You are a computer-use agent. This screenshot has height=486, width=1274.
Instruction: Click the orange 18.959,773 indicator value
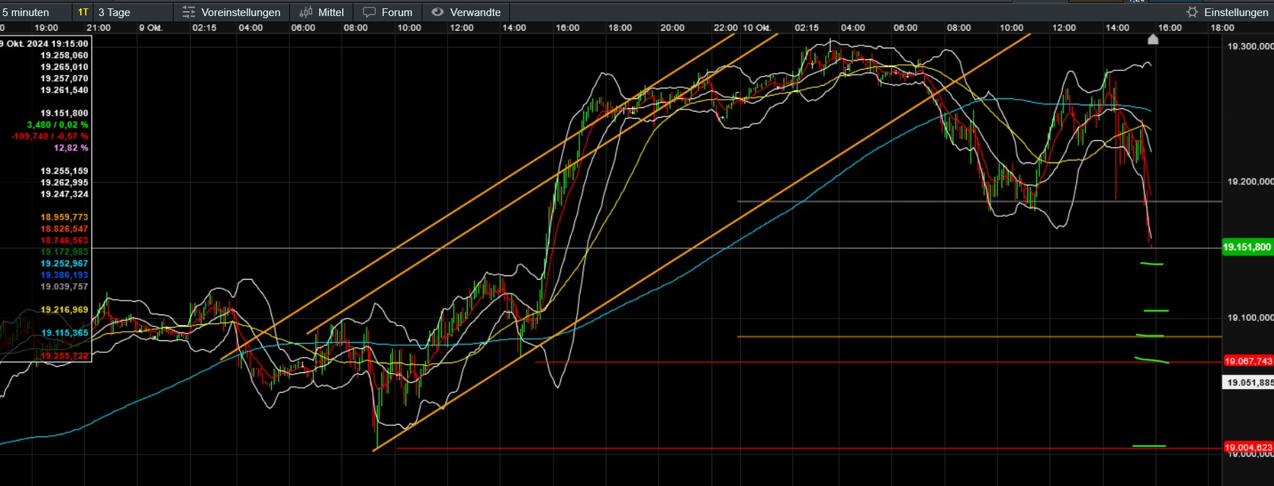point(64,218)
